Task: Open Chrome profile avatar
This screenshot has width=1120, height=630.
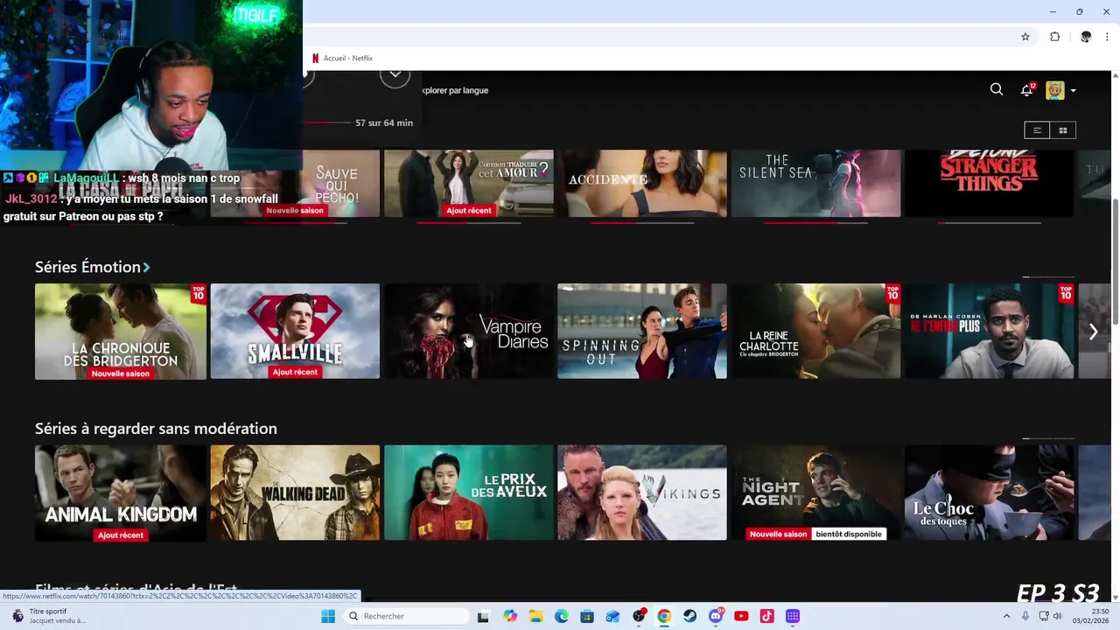Action: [1086, 37]
